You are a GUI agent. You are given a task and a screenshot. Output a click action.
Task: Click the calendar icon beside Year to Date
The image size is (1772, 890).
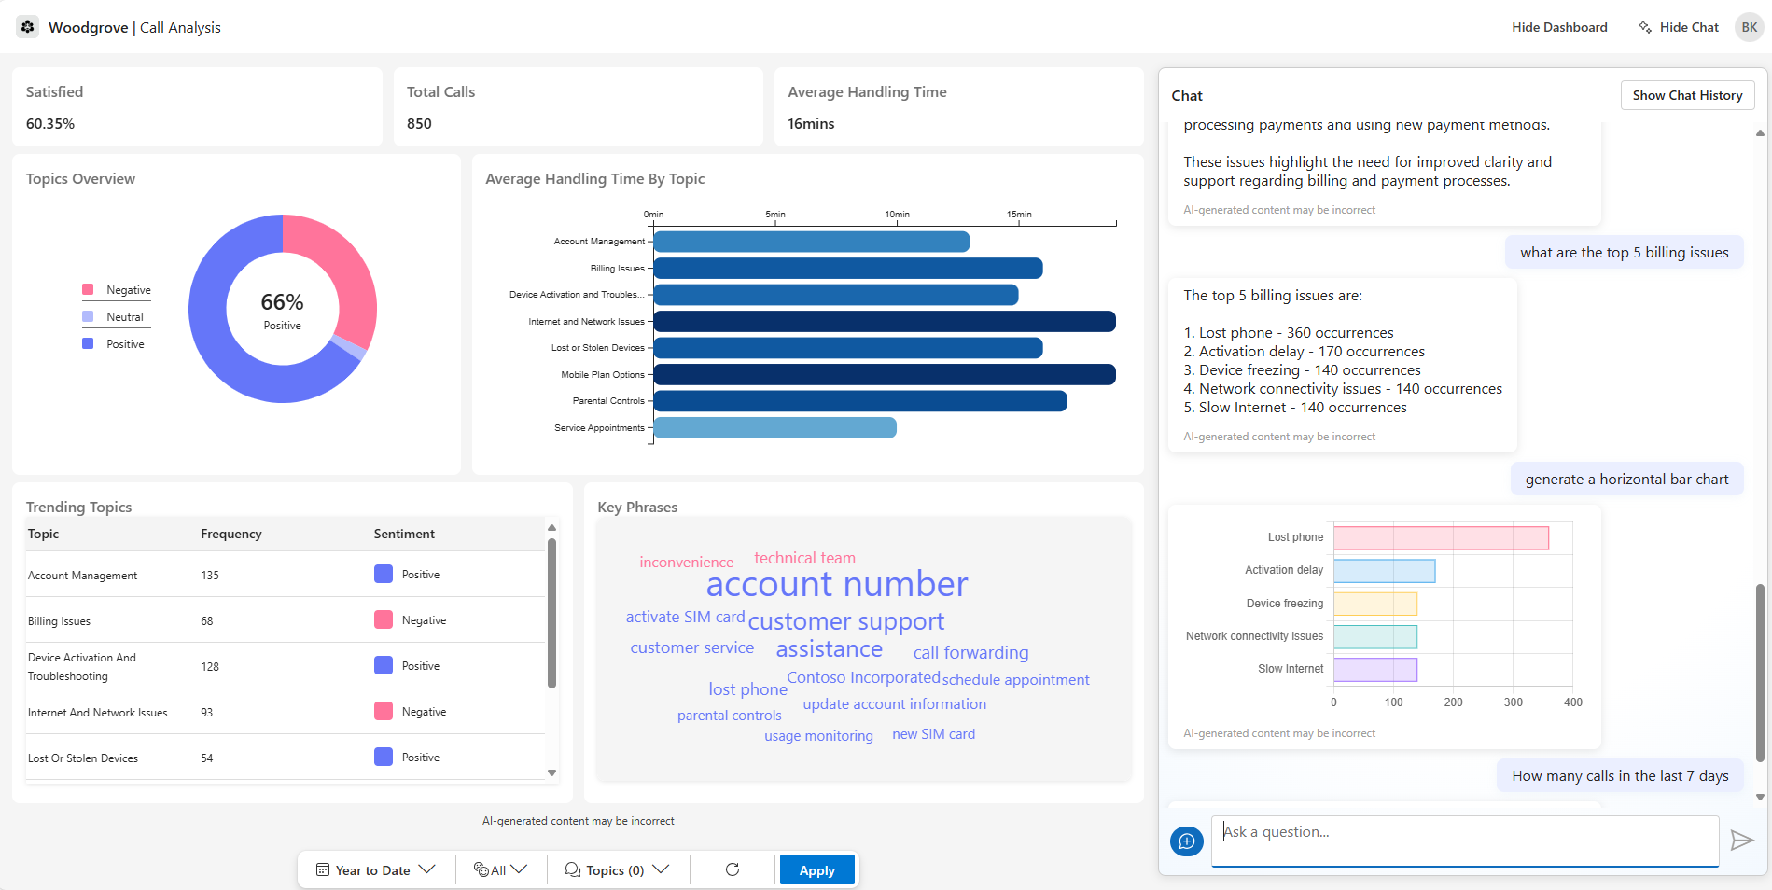click(323, 869)
